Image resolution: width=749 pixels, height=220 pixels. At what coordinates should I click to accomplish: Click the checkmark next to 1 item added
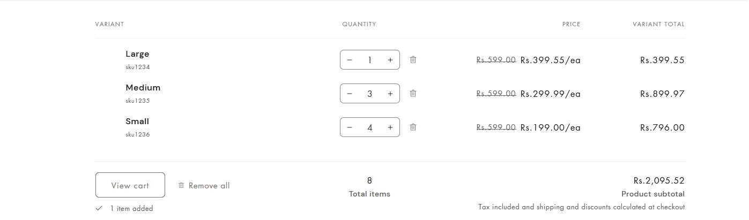tap(99, 208)
